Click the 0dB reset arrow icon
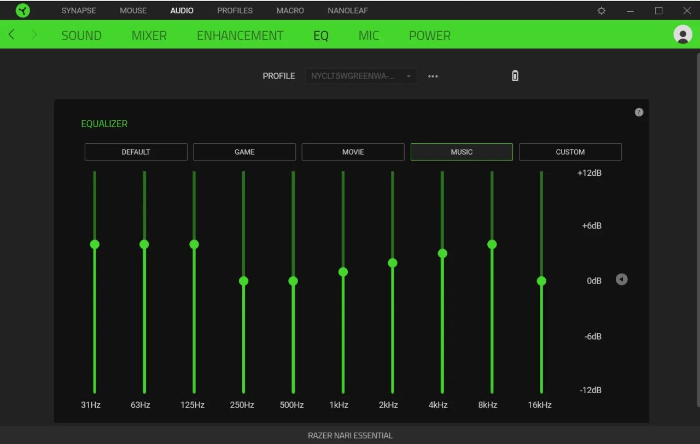The height and width of the screenshot is (444, 700). pyautogui.click(x=621, y=280)
